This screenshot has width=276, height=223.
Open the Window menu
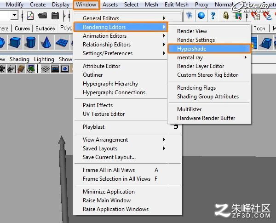point(86,5)
